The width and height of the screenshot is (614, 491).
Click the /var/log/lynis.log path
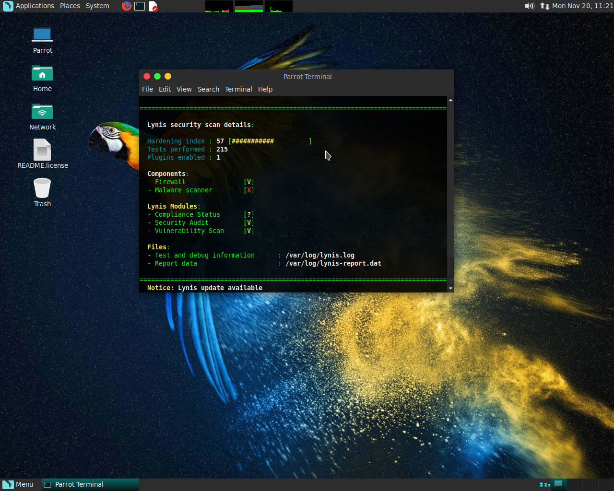[x=320, y=255]
